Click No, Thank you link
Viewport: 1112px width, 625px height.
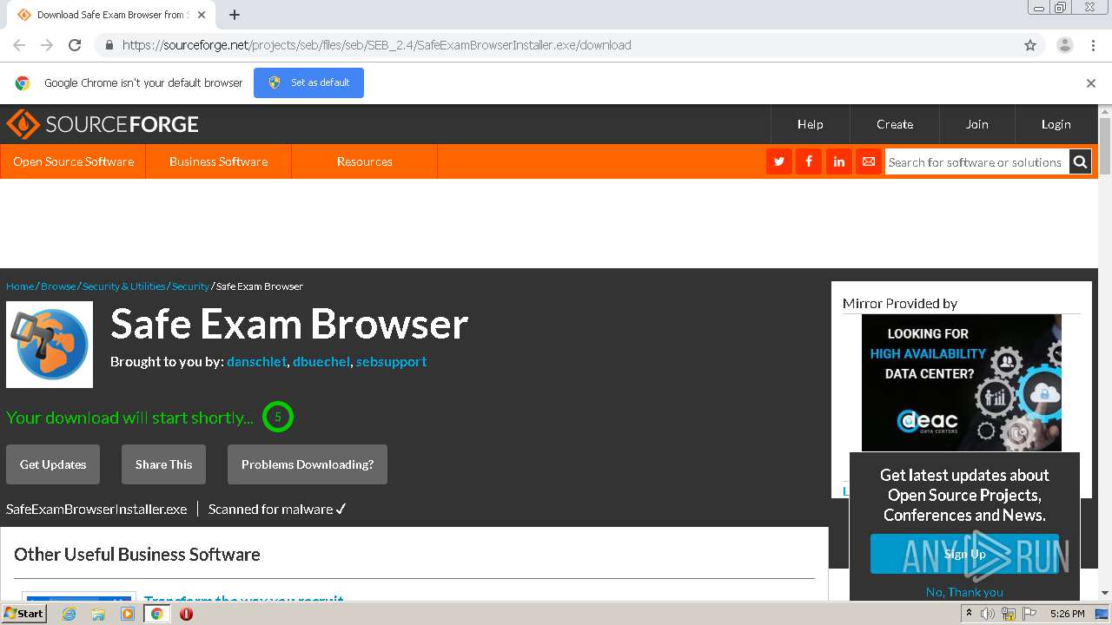tap(964, 592)
